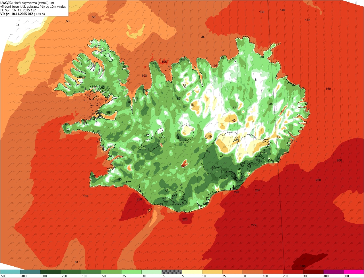The image size is (364, 278).
Task: Click the '142' map value
Action: pos(307,20)
